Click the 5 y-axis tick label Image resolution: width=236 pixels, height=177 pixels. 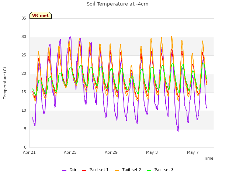click(25, 129)
